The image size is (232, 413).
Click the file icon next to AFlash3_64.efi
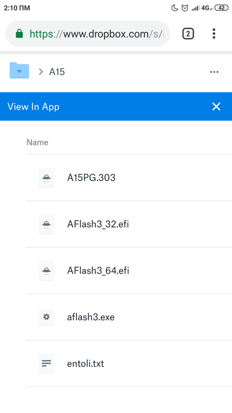click(46, 271)
